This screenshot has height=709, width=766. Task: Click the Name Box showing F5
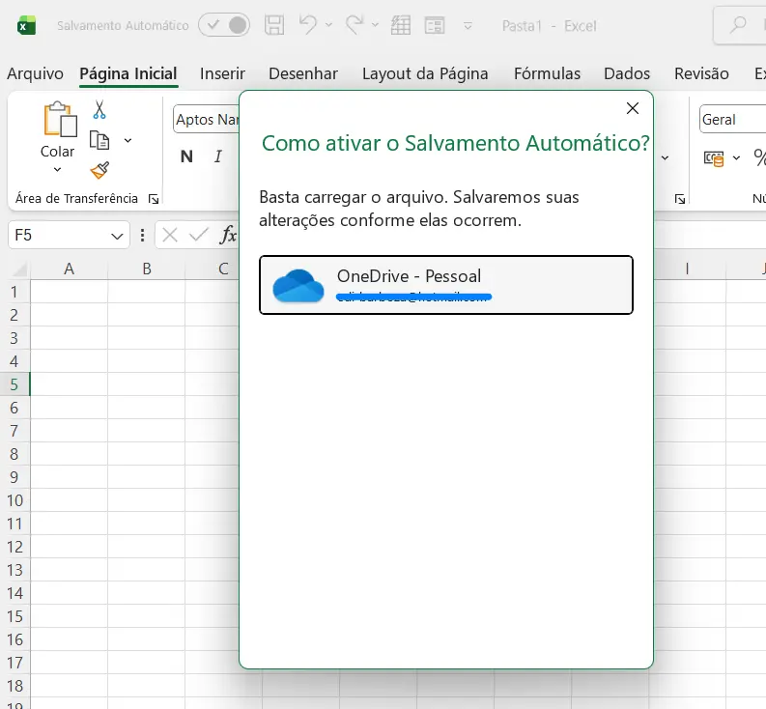coord(69,235)
